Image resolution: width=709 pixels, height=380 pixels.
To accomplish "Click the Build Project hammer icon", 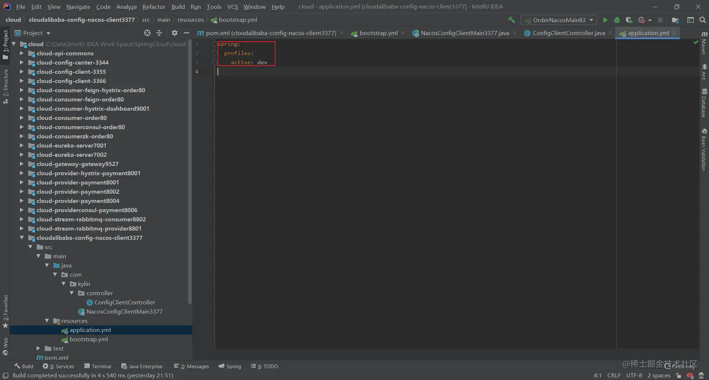I will [512, 20].
